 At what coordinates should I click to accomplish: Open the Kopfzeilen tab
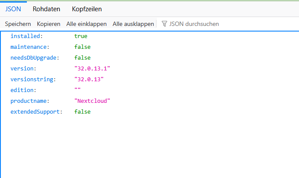pyautogui.click(x=87, y=9)
